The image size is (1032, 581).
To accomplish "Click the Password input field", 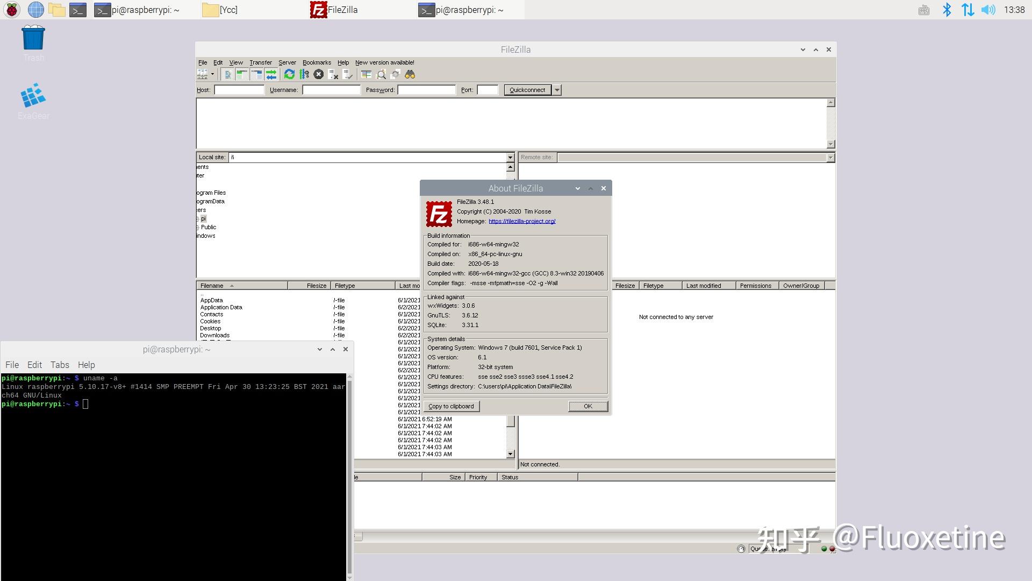I will coord(427,90).
